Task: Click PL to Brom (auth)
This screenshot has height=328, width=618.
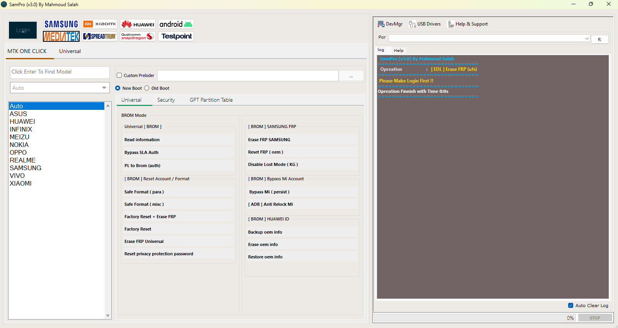Action: pos(179,166)
